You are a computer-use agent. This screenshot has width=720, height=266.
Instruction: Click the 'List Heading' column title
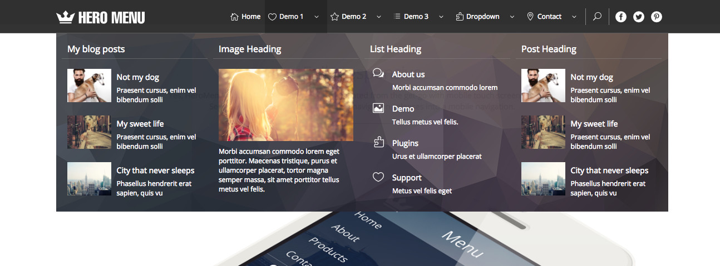[396, 49]
